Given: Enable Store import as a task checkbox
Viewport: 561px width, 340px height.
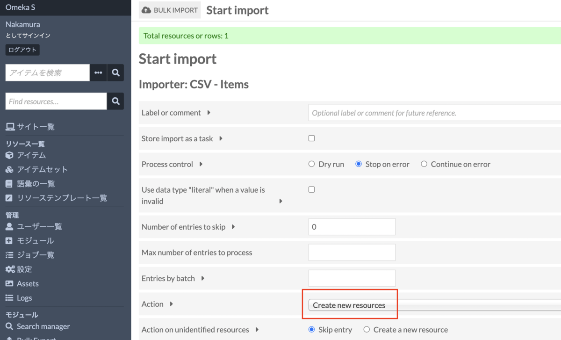Looking at the screenshot, I should click(x=312, y=138).
